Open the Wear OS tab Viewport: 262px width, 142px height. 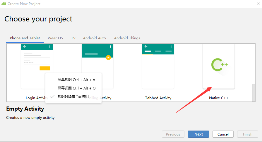pyautogui.click(x=55, y=38)
